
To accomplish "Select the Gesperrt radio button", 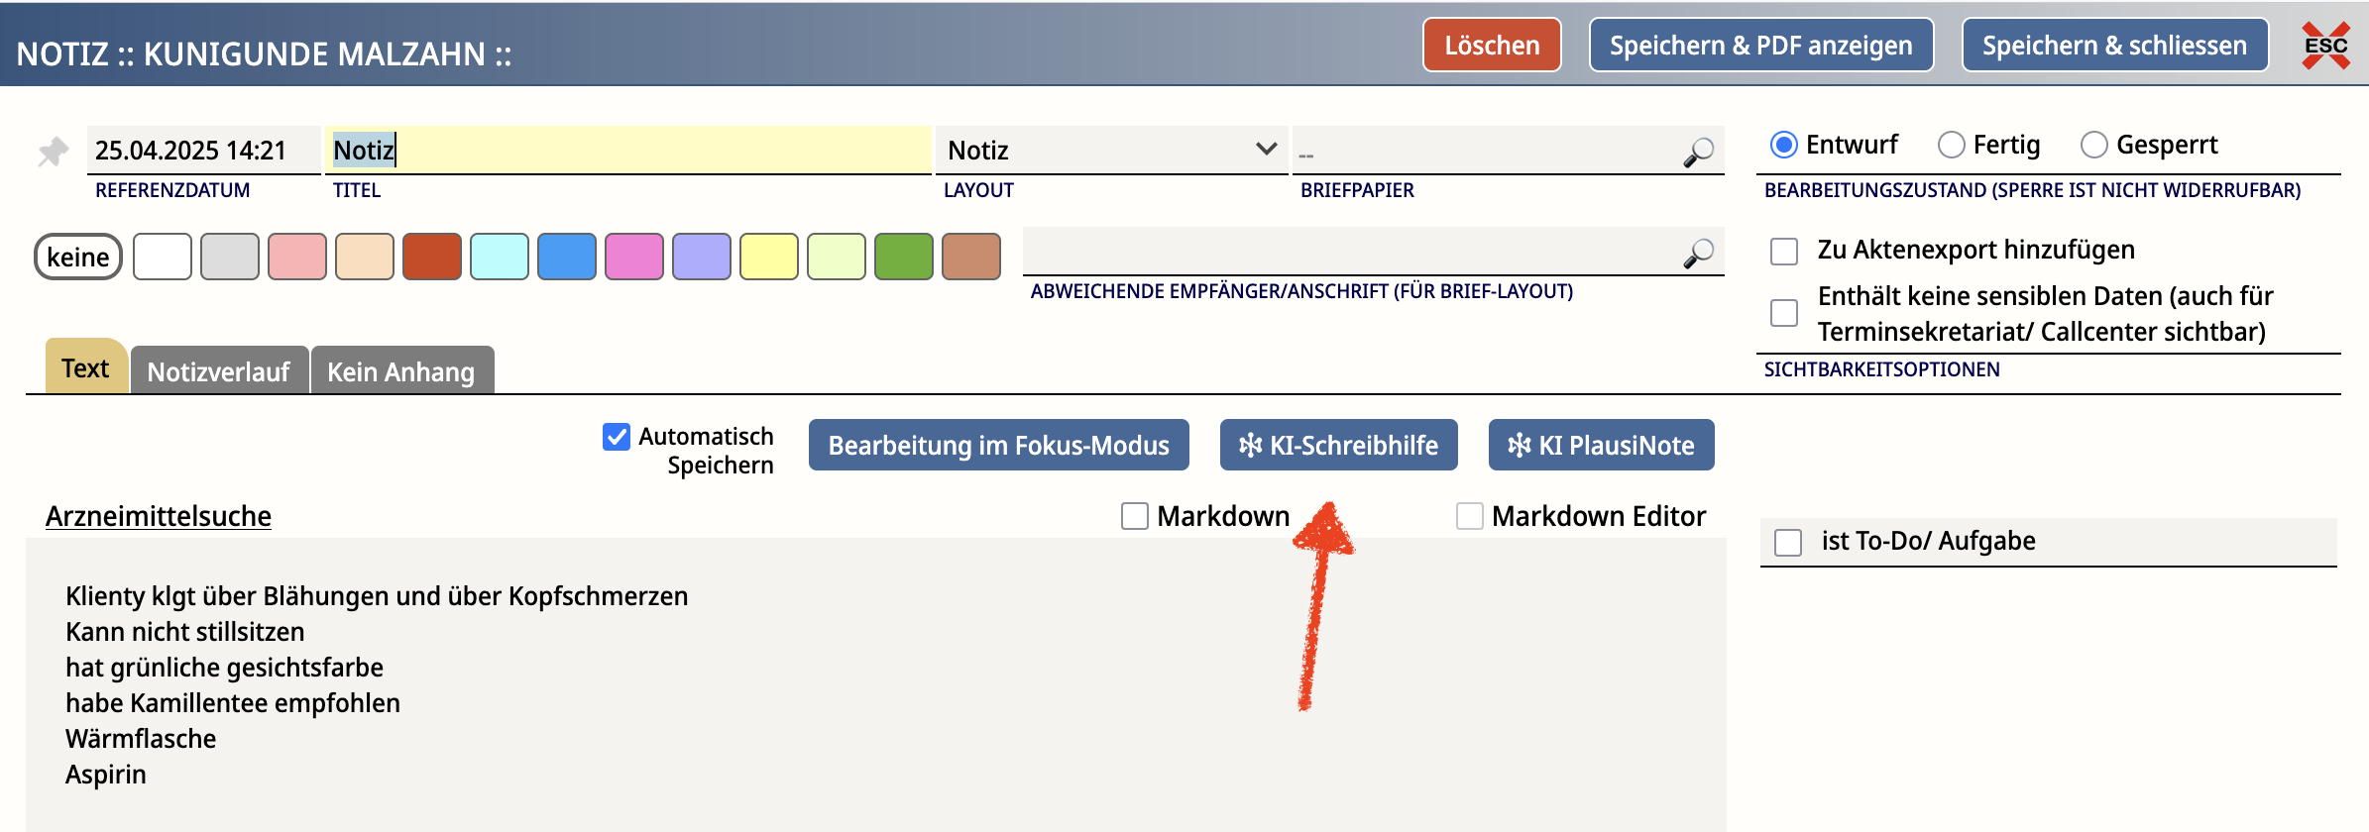I will pyautogui.click(x=2093, y=145).
